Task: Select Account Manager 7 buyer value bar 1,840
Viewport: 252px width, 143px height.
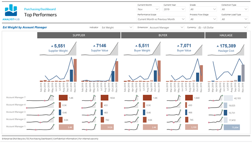Action: point(189,98)
